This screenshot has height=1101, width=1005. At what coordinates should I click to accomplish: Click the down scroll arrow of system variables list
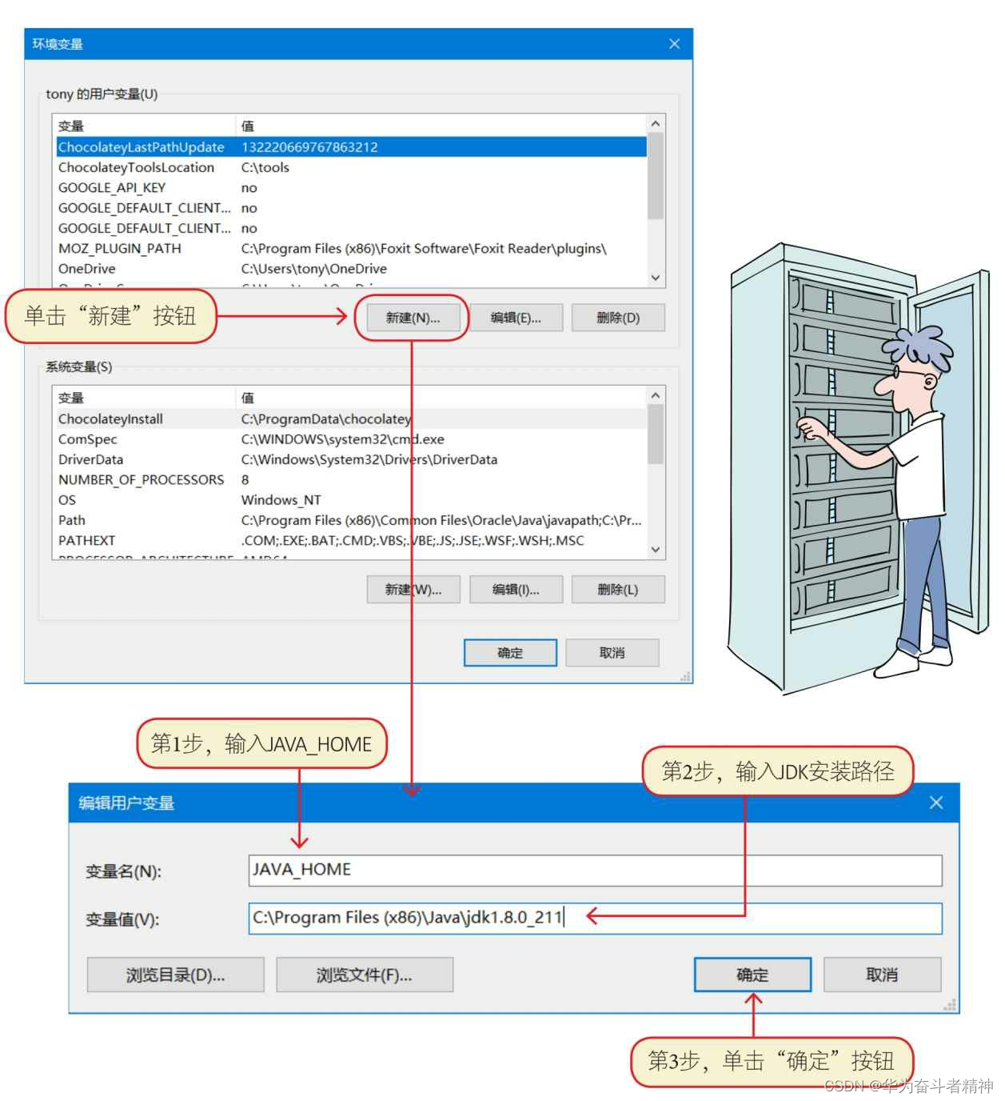tap(655, 550)
